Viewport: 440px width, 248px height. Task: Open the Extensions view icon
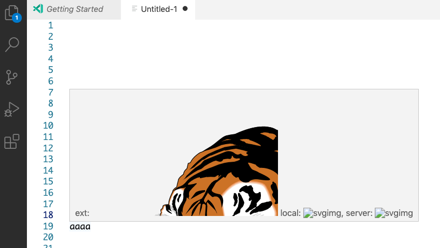click(x=12, y=141)
